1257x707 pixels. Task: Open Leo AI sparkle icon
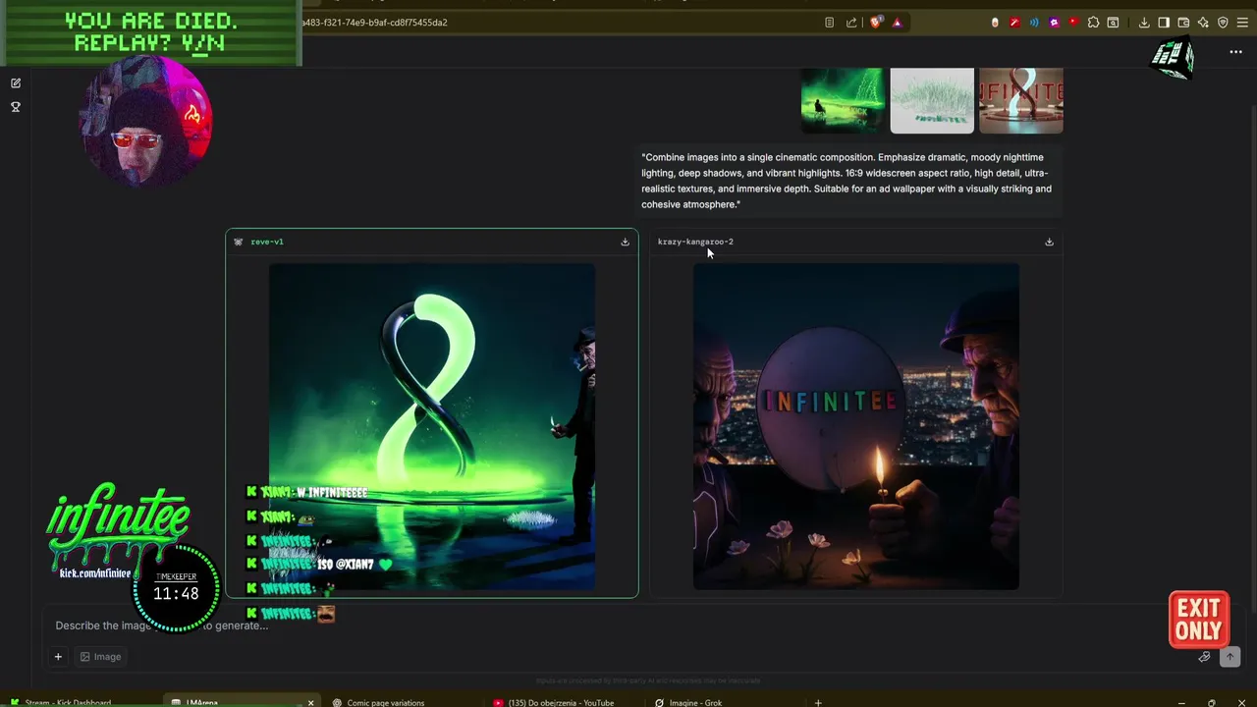click(x=1203, y=23)
